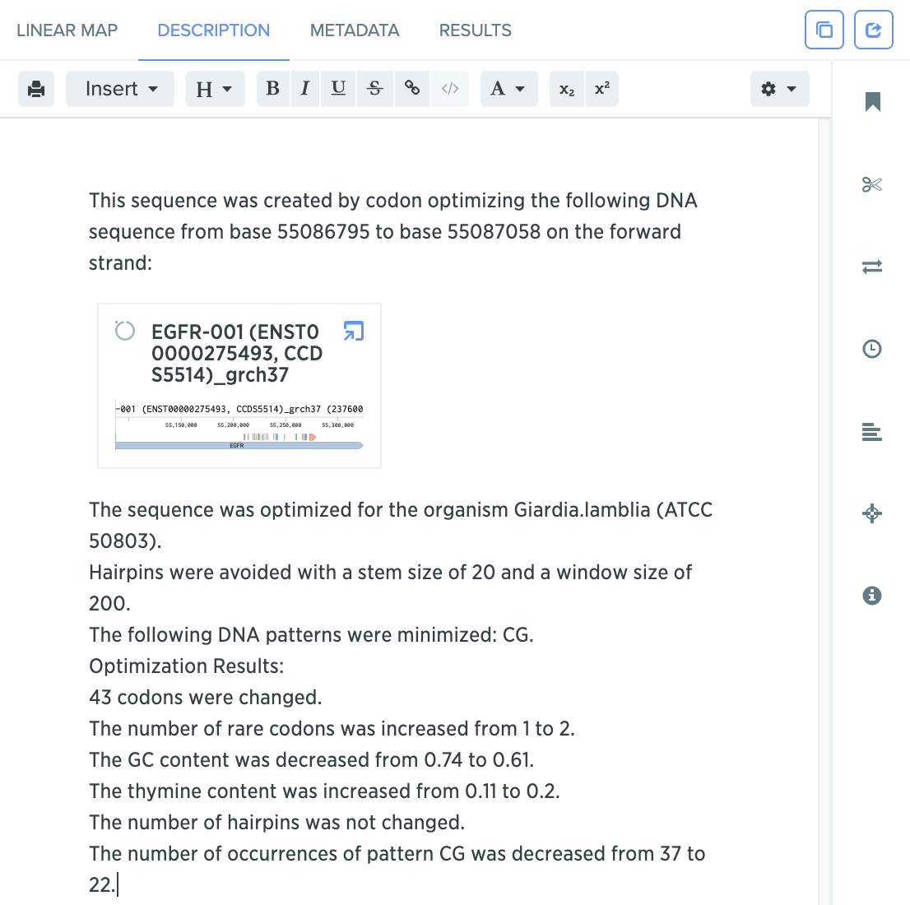Click the inline code icon

coord(450,89)
